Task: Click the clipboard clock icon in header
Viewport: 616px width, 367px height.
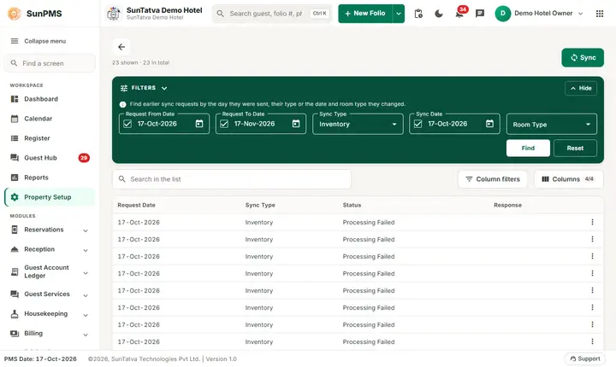Action: tap(418, 14)
